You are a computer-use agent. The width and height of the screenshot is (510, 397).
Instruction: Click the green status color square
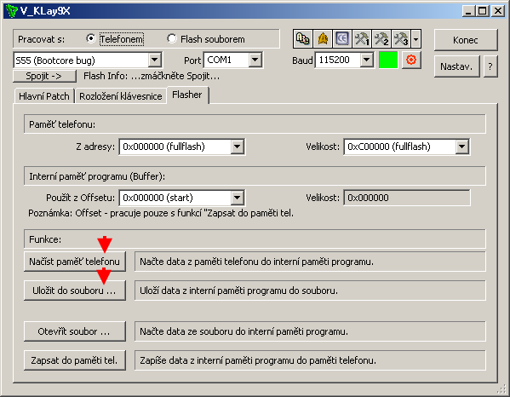click(x=388, y=60)
